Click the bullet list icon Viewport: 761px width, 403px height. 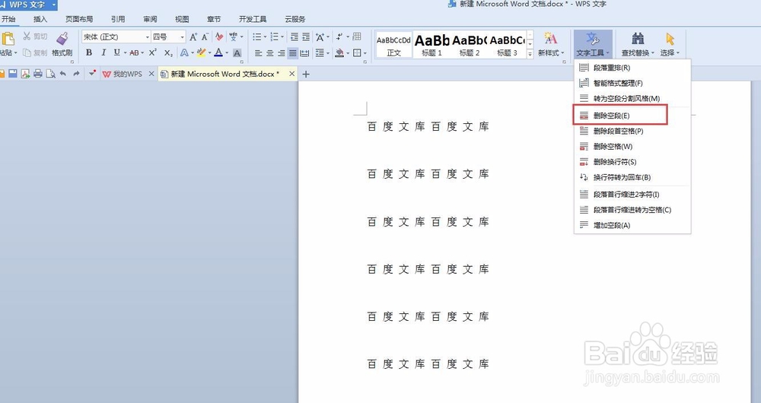point(257,36)
